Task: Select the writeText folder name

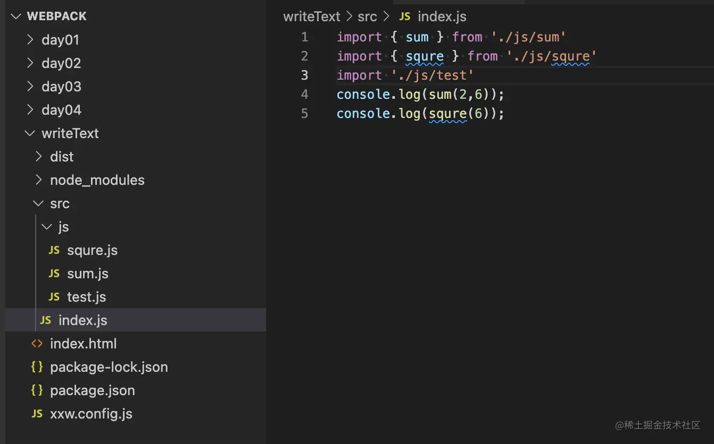Action: tap(70, 133)
